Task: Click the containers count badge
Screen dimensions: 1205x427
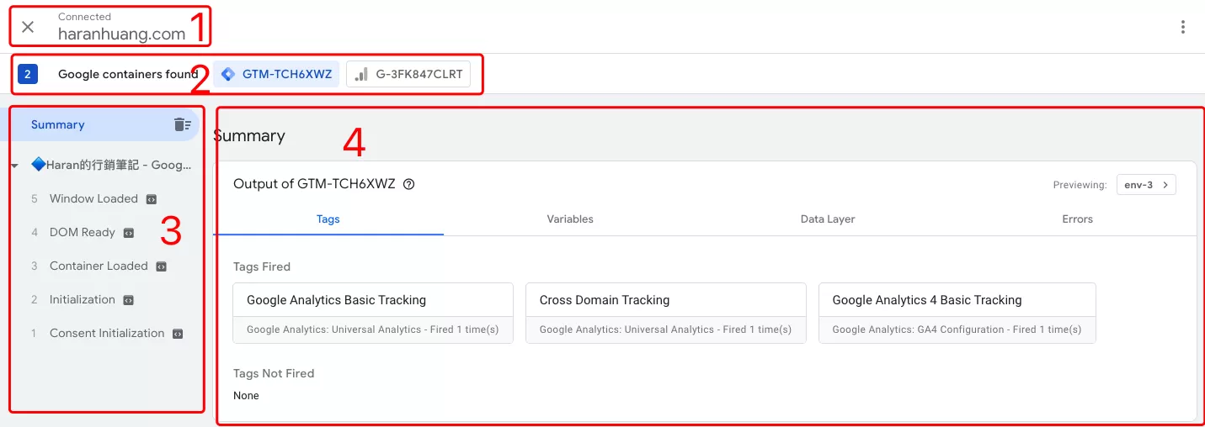Action: 28,74
